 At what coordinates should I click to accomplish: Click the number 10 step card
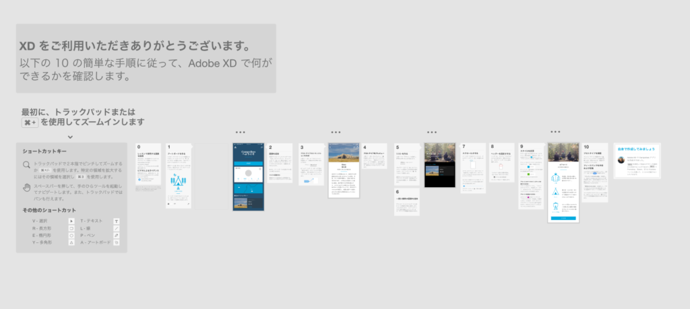coord(595,173)
